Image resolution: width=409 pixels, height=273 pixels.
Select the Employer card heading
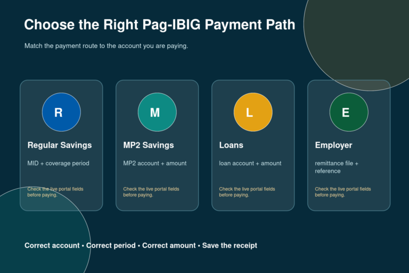click(x=333, y=145)
